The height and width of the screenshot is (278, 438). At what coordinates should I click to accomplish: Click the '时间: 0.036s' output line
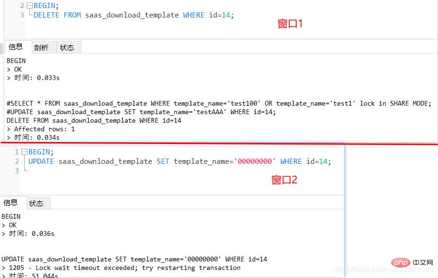(x=28, y=233)
